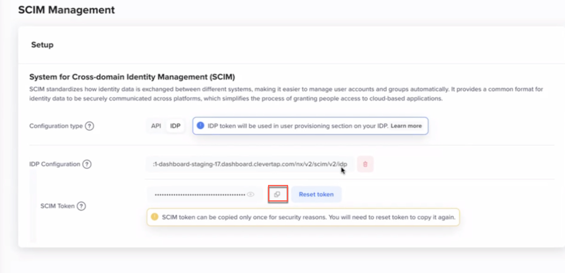Click the eye icon beside the masked token
This screenshot has height=273, width=565.
[x=251, y=194]
